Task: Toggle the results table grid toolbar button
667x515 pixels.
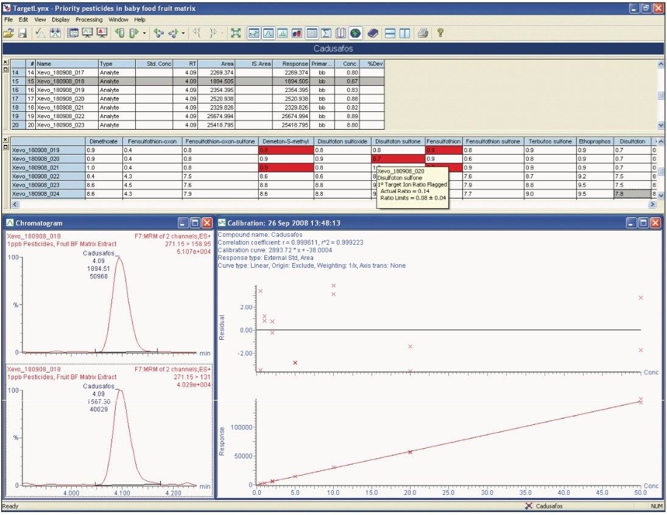Action: point(312,33)
